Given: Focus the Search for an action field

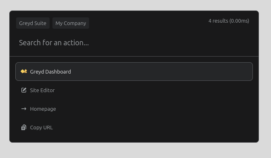Looking at the screenshot, I should click(134, 42).
